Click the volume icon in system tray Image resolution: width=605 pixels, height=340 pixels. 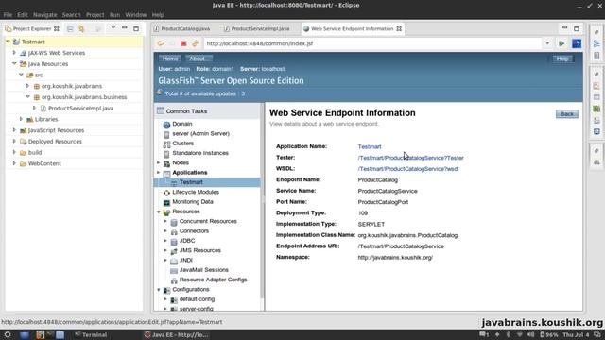[x=530, y=334]
